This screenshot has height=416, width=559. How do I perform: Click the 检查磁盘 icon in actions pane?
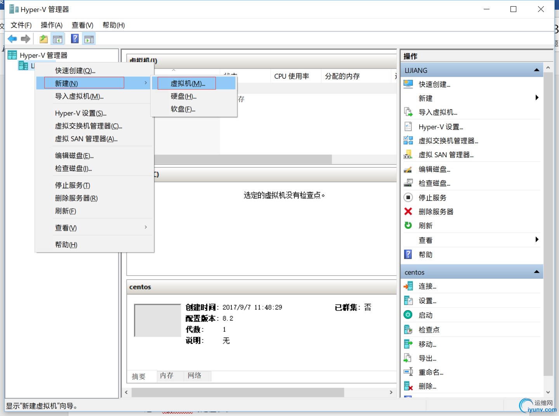[408, 183]
